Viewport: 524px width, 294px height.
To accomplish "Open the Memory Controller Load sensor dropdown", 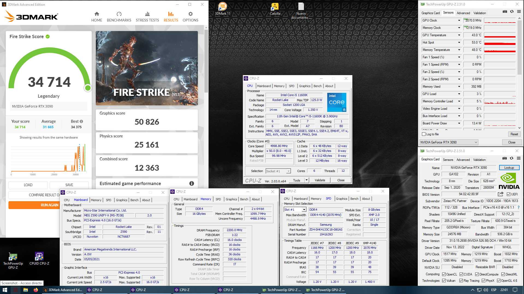I will tap(459, 101).
